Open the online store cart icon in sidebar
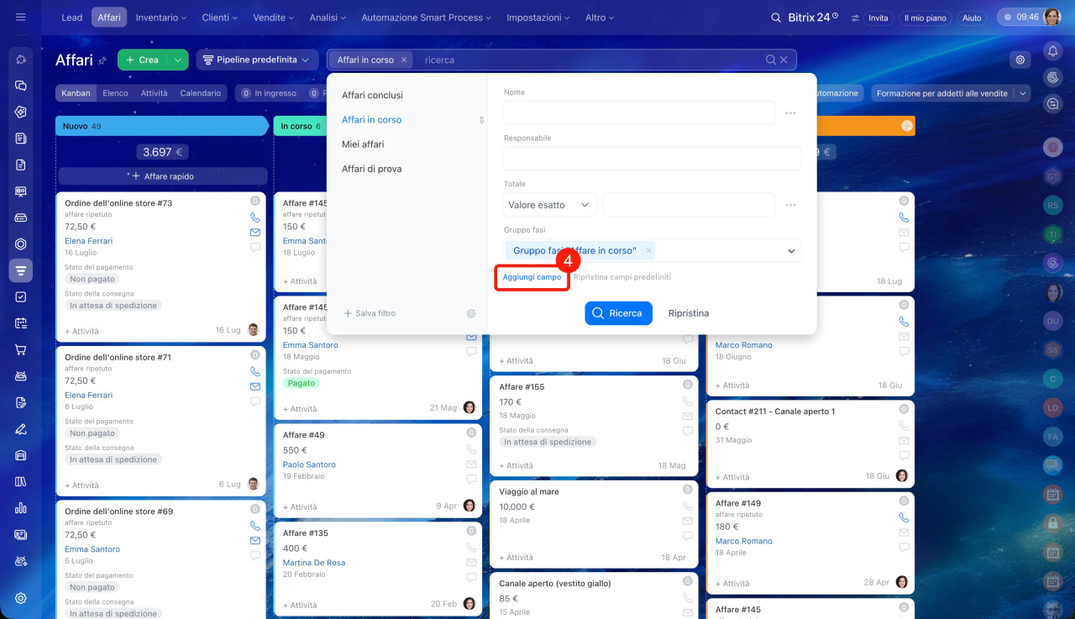1075x619 pixels. tap(21, 349)
